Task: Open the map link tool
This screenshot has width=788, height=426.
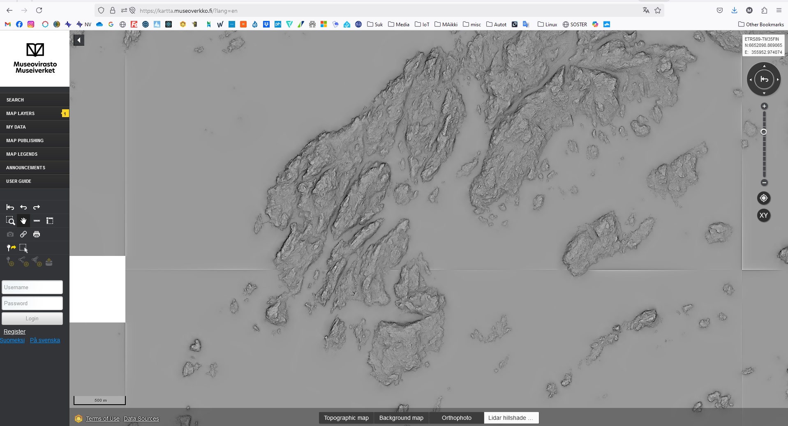Action: [x=23, y=234]
